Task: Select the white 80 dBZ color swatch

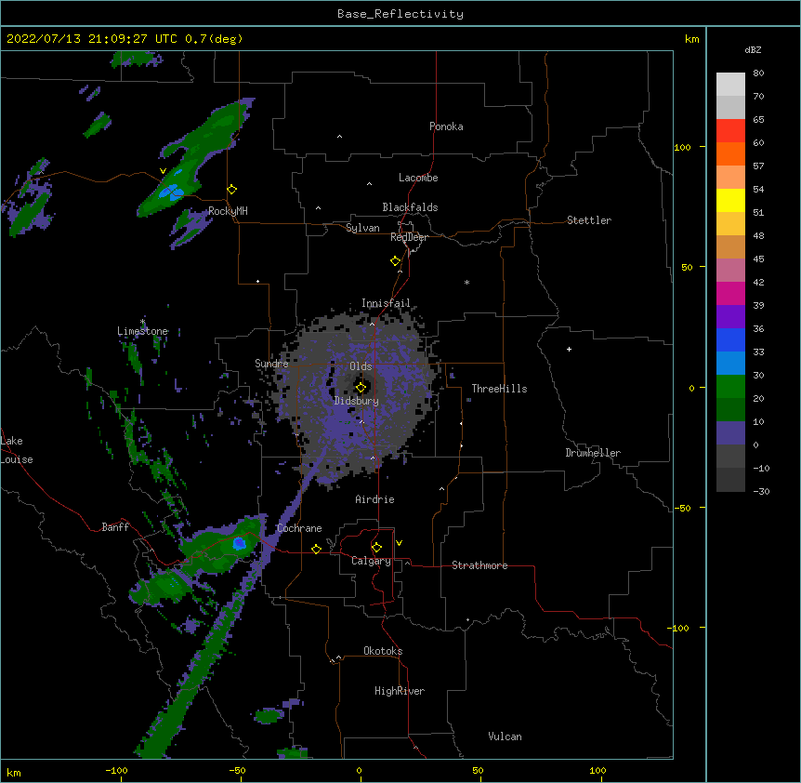Action: pyautogui.click(x=730, y=85)
